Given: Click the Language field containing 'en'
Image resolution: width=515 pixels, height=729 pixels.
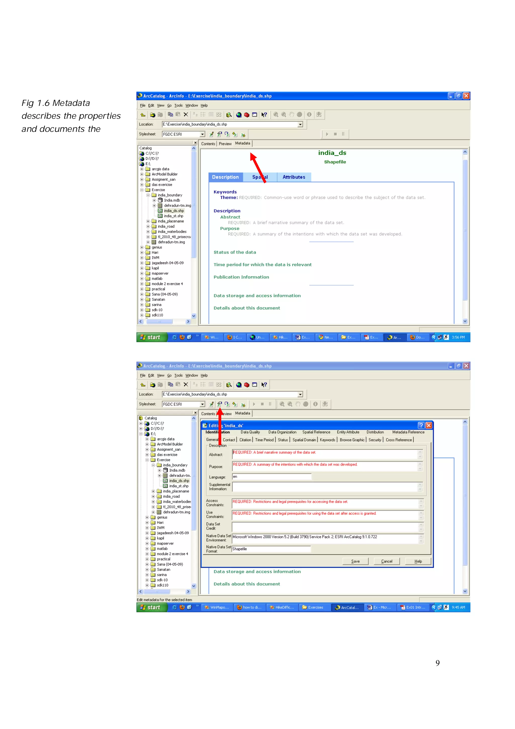Looking at the screenshot, I should click(x=272, y=477).
